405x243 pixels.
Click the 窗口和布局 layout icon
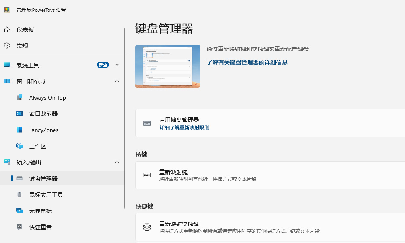click(x=7, y=81)
